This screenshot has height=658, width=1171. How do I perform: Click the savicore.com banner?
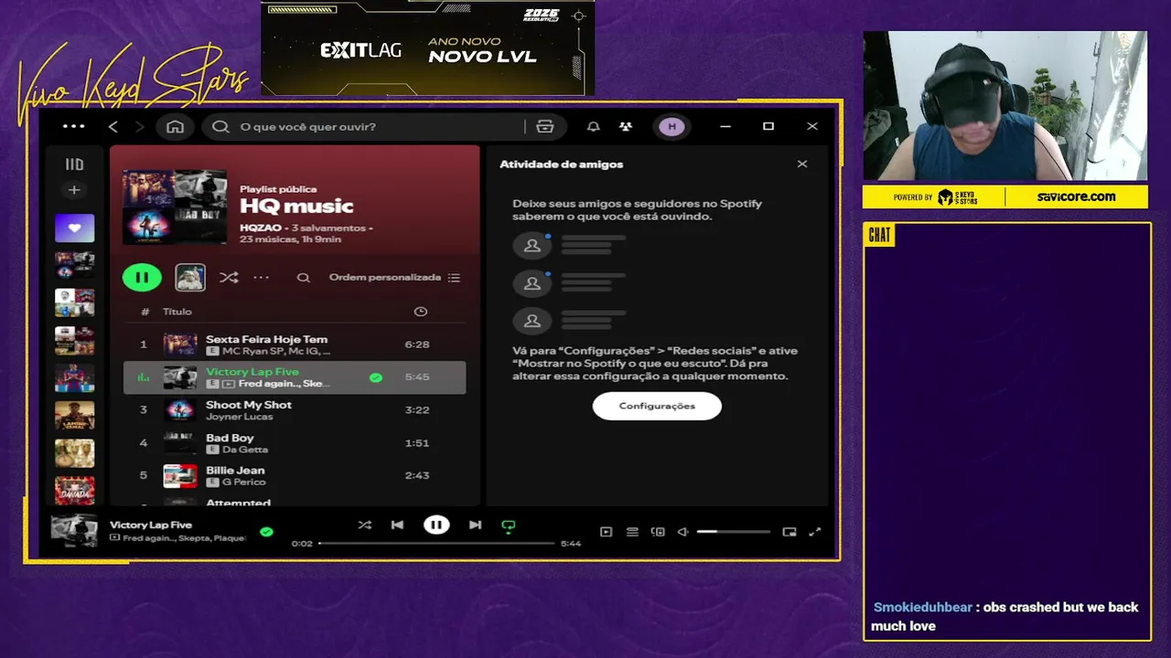pos(1076,196)
